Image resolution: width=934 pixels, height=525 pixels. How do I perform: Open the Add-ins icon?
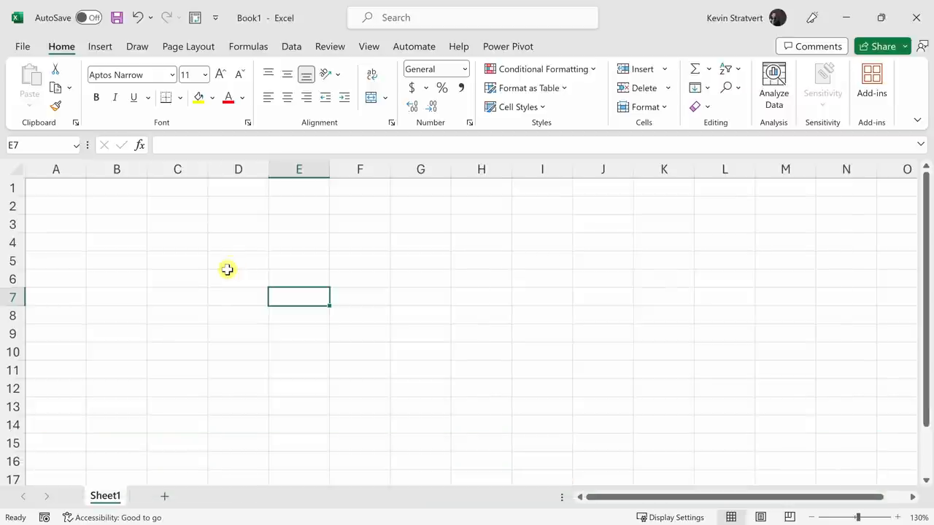pyautogui.click(x=872, y=80)
